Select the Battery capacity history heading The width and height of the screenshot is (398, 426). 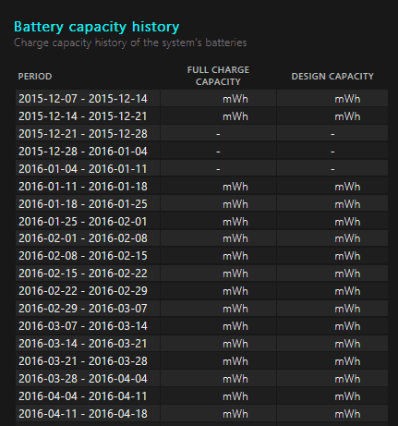97,27
